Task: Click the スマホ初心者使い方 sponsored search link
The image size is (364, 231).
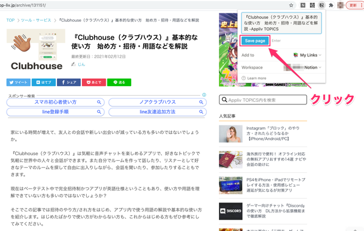Action: 55,102
